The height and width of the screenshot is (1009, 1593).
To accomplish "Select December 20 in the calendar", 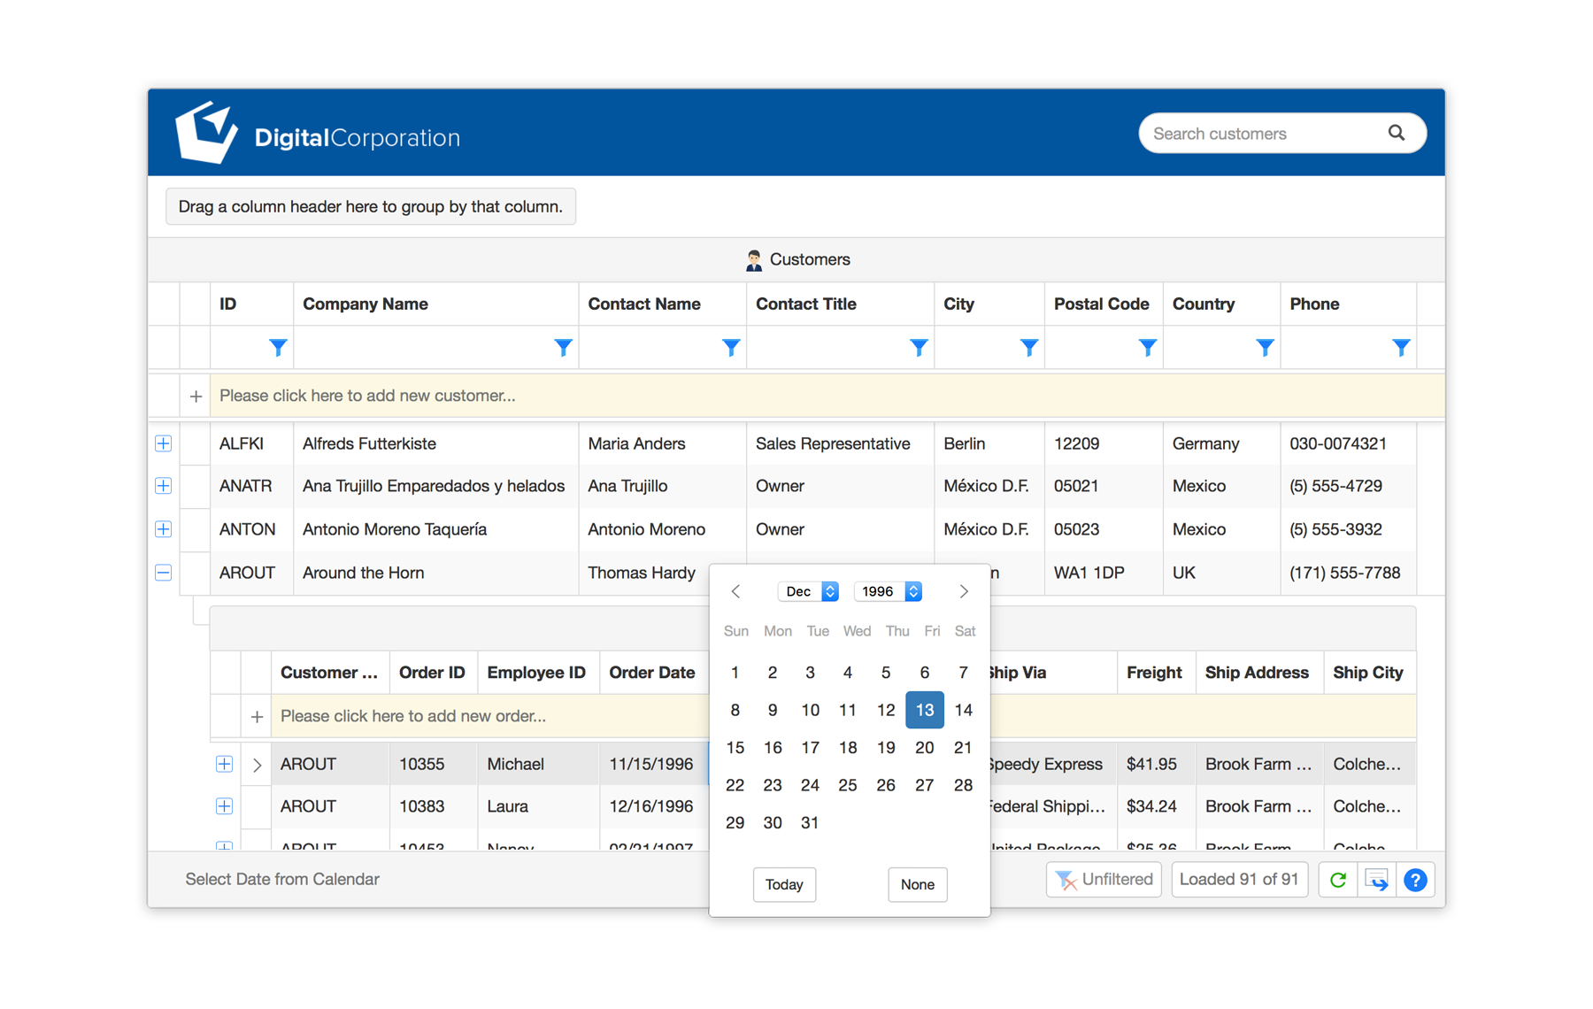I will (x=924, y=748).
